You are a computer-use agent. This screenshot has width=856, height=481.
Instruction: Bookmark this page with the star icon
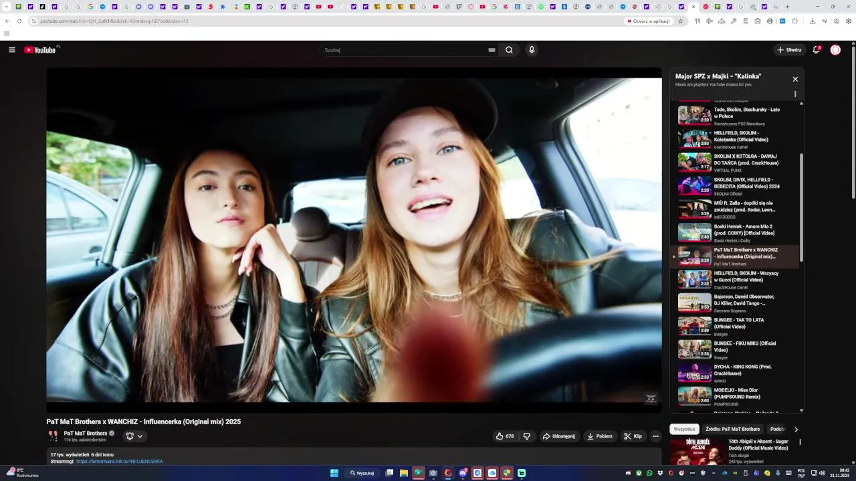(681, 21)
